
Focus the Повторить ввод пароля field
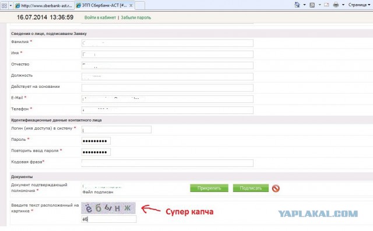96,152
